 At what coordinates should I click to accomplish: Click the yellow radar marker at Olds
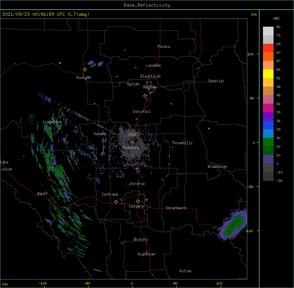click(132, 143)
